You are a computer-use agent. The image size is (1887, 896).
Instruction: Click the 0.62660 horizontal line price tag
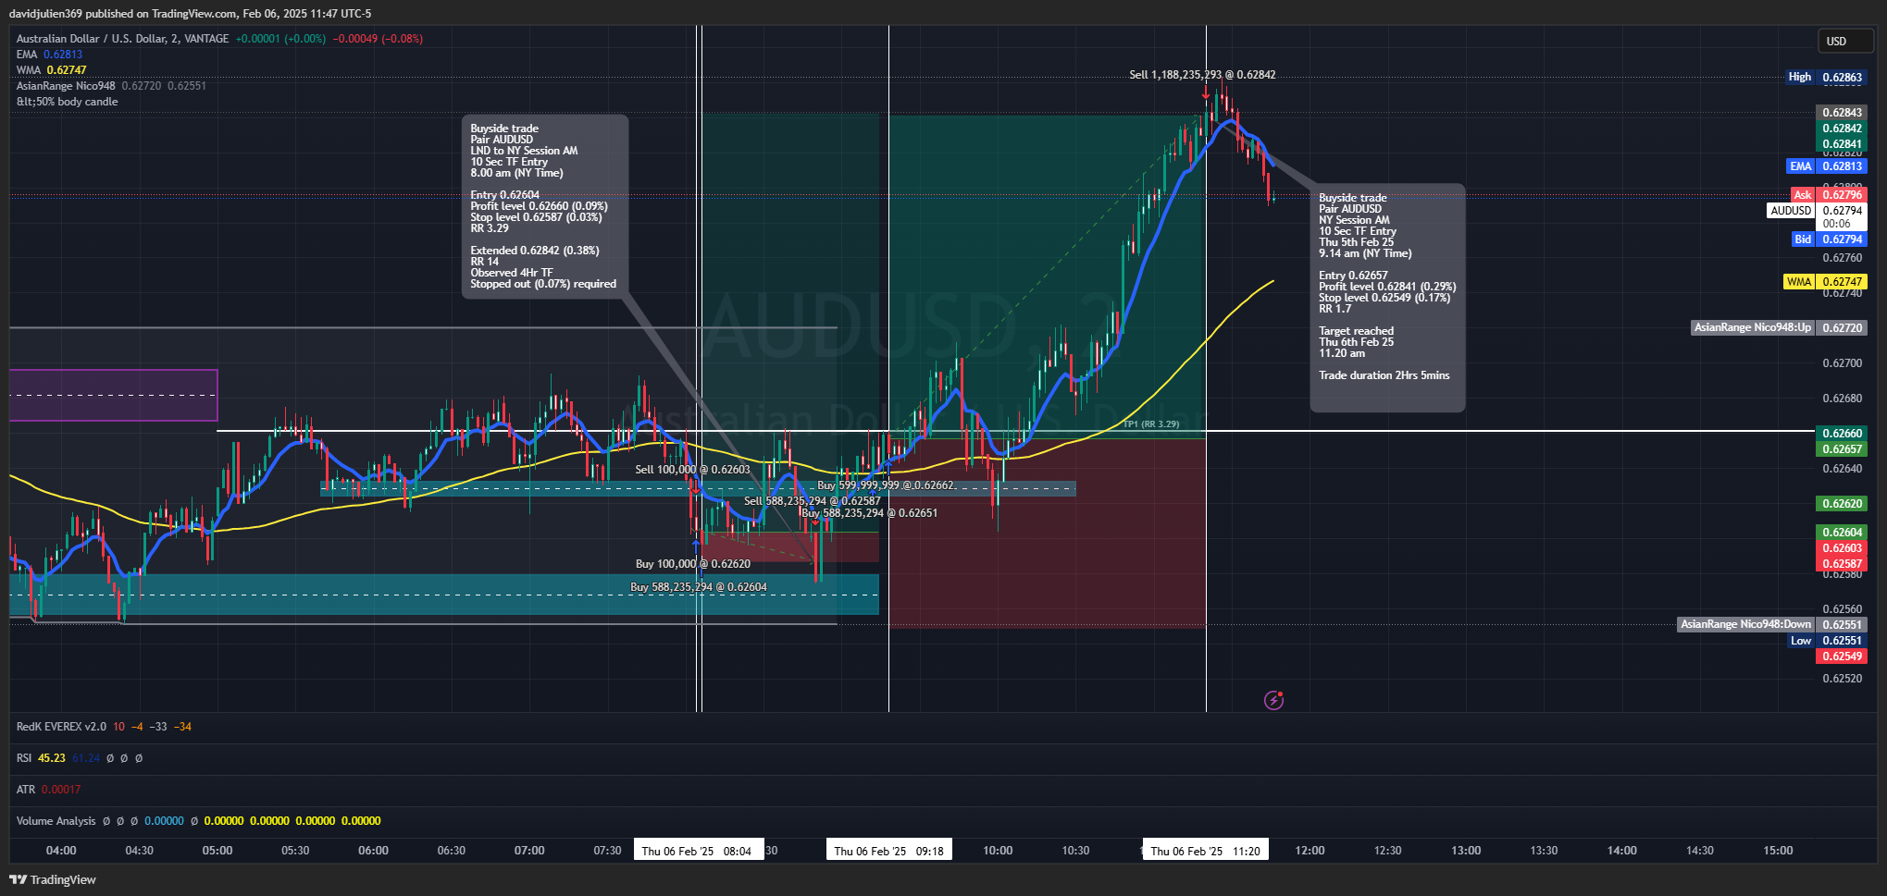click(x=1842, y=434)
